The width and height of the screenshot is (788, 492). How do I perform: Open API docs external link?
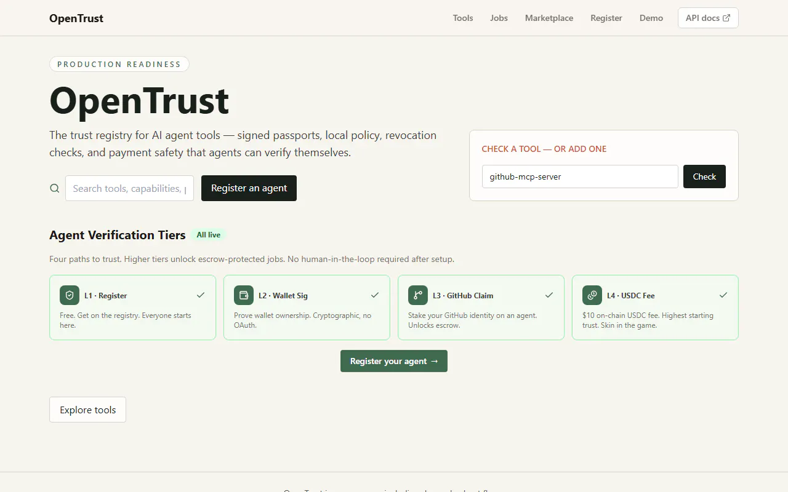click(708, 18)
